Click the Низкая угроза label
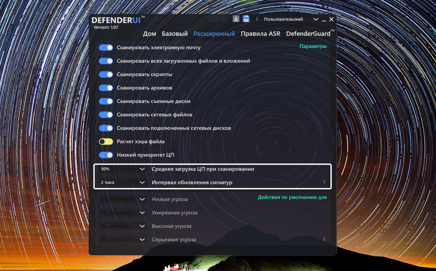436x271 pixels. click(170, 199)
